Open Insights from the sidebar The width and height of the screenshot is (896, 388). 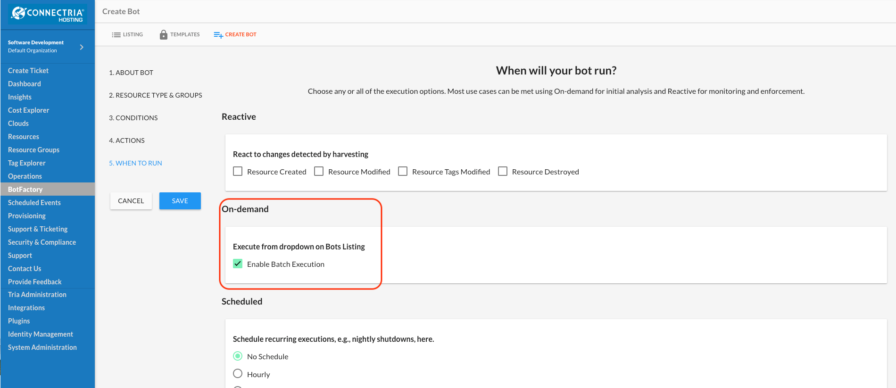[x=20, y=97]
